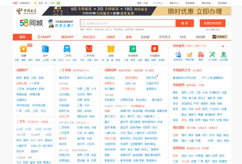Click the 免费发布信息 button
This screenshot has width=242, height=164.
(x=213, y=23)
